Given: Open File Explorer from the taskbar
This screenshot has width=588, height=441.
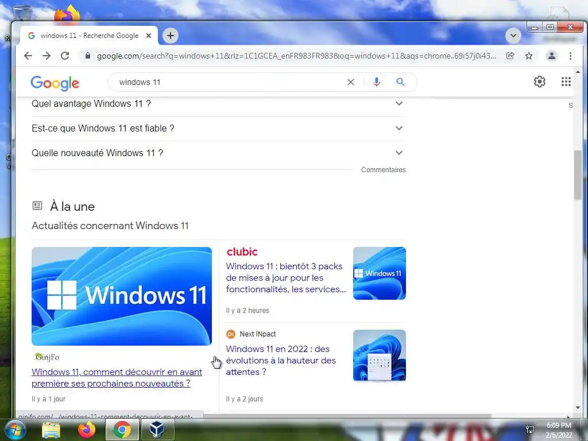Looking at the screenshot, I should click(51, 430).
